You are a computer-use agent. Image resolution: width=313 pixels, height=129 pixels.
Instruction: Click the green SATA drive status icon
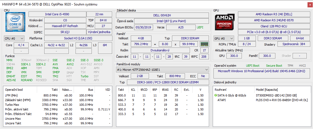pyautogui.click(x=216, y=95)
